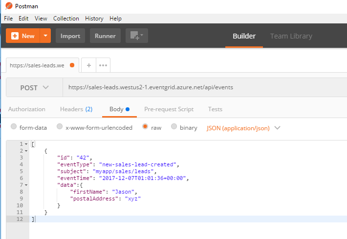Open the Help menu

click(x=115, y=19)
